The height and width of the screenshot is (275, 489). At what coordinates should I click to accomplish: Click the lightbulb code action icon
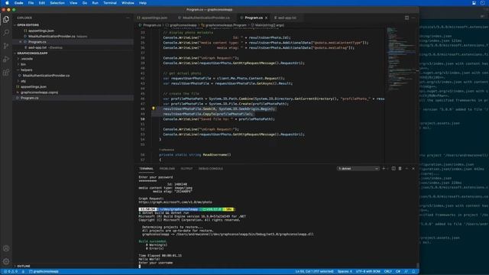pos(153,108)
